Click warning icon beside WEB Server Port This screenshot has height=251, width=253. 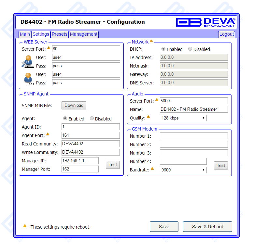tap(49, 48)
